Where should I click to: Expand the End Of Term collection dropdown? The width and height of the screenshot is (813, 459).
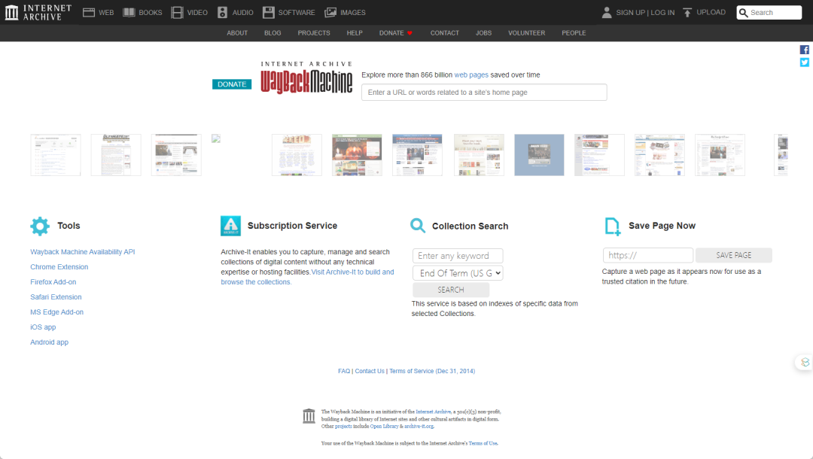(458, 273)
